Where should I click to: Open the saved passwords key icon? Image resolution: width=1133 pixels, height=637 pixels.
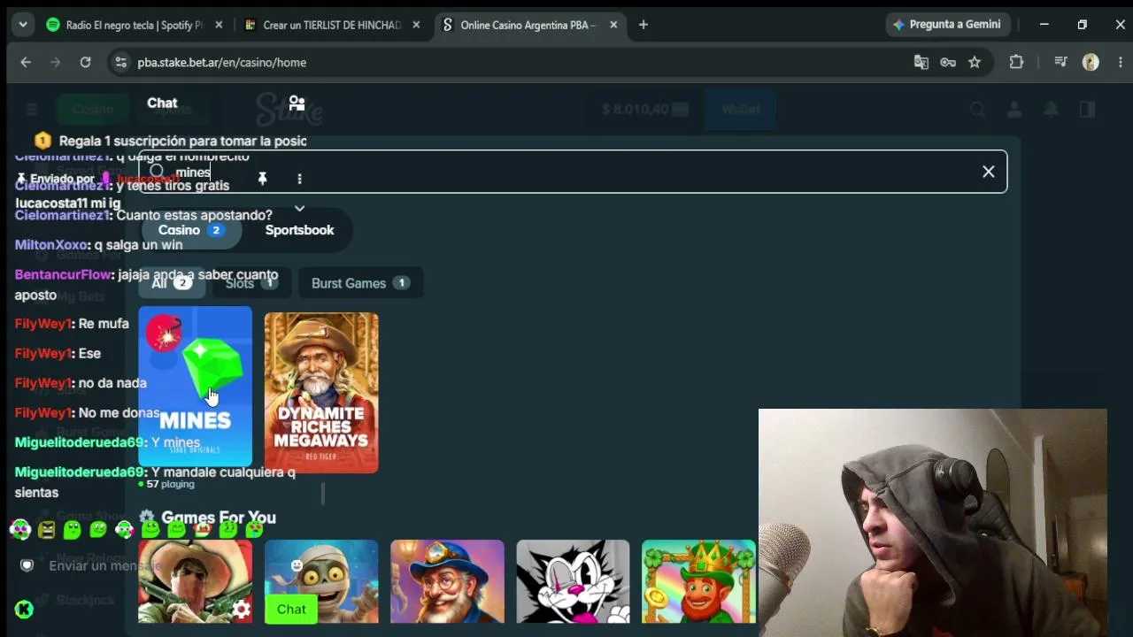click(948, 62)
